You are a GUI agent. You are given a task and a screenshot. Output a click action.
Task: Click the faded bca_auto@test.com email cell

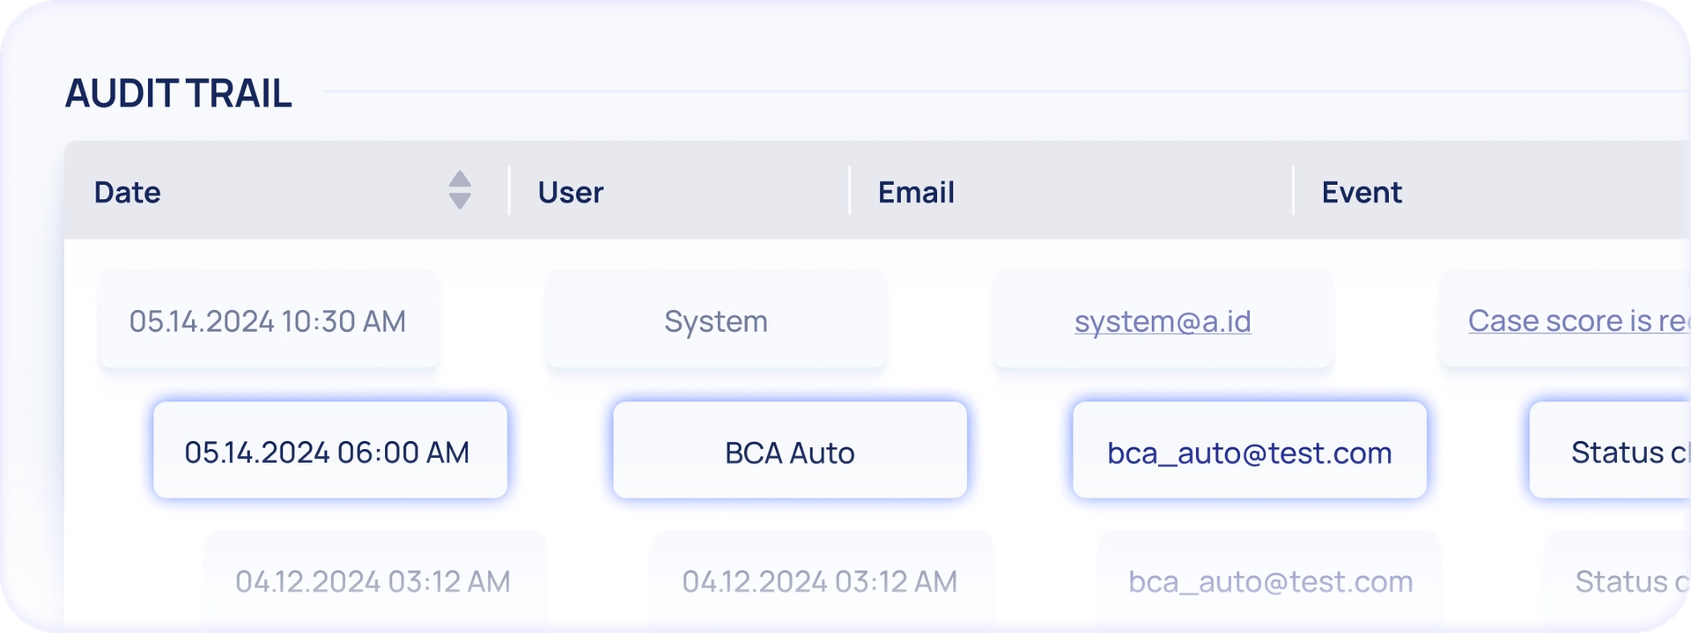1270,581
